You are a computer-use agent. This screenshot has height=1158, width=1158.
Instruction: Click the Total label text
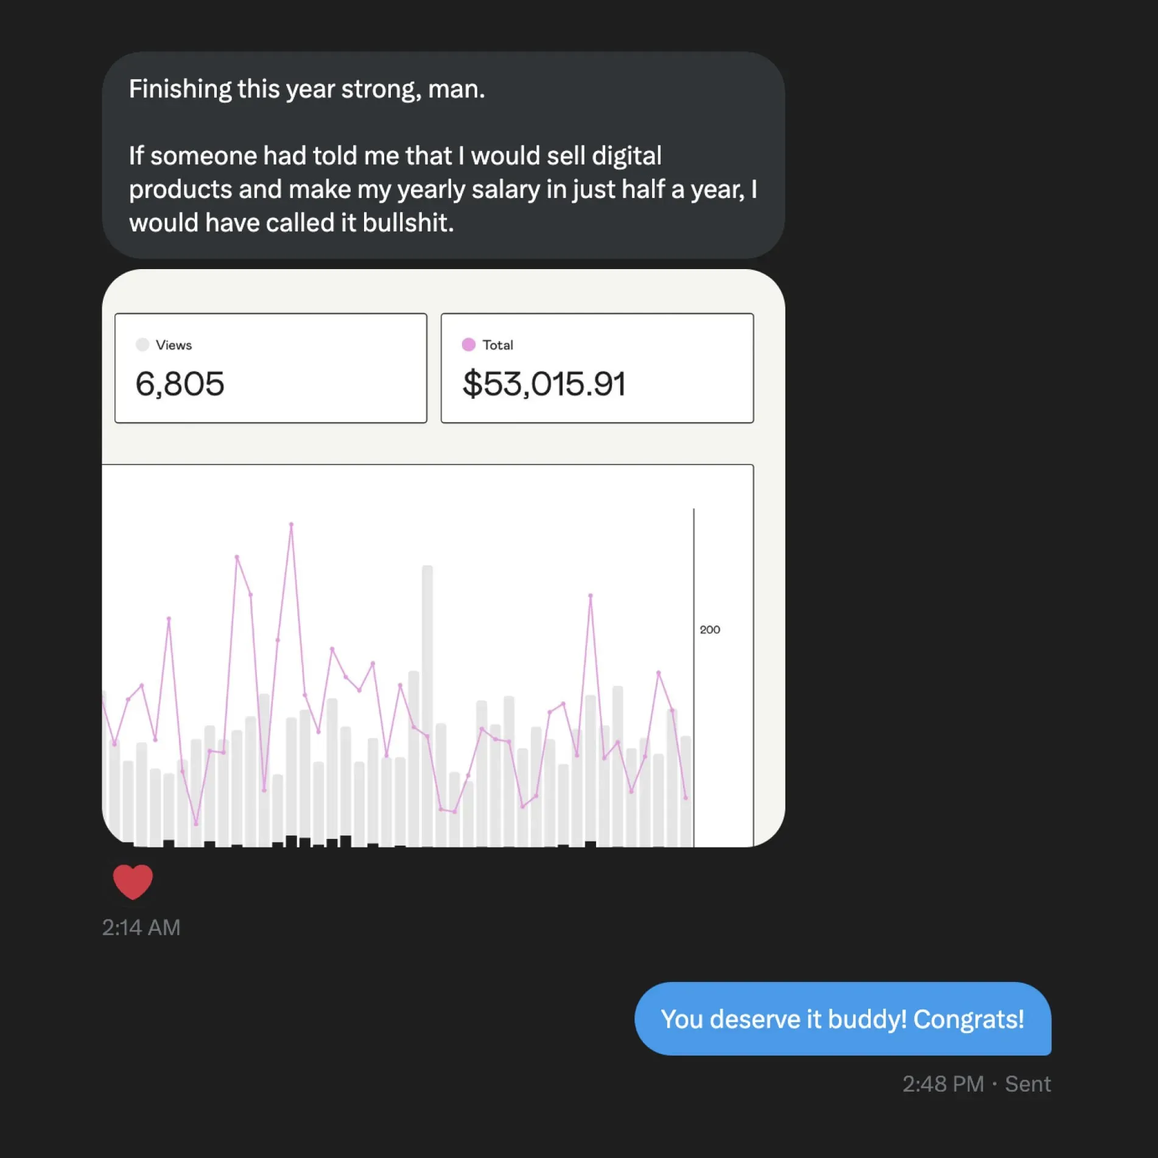point(497,345)
